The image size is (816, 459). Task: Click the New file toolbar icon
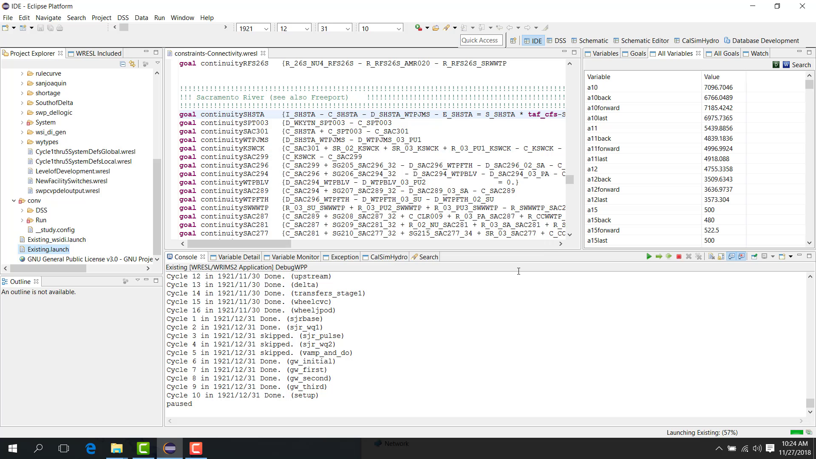point(6,28)
